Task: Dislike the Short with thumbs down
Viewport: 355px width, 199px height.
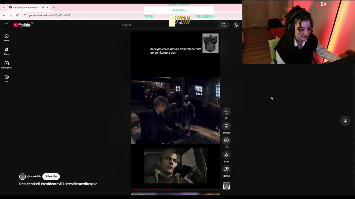Action: (x=226, y=126)
